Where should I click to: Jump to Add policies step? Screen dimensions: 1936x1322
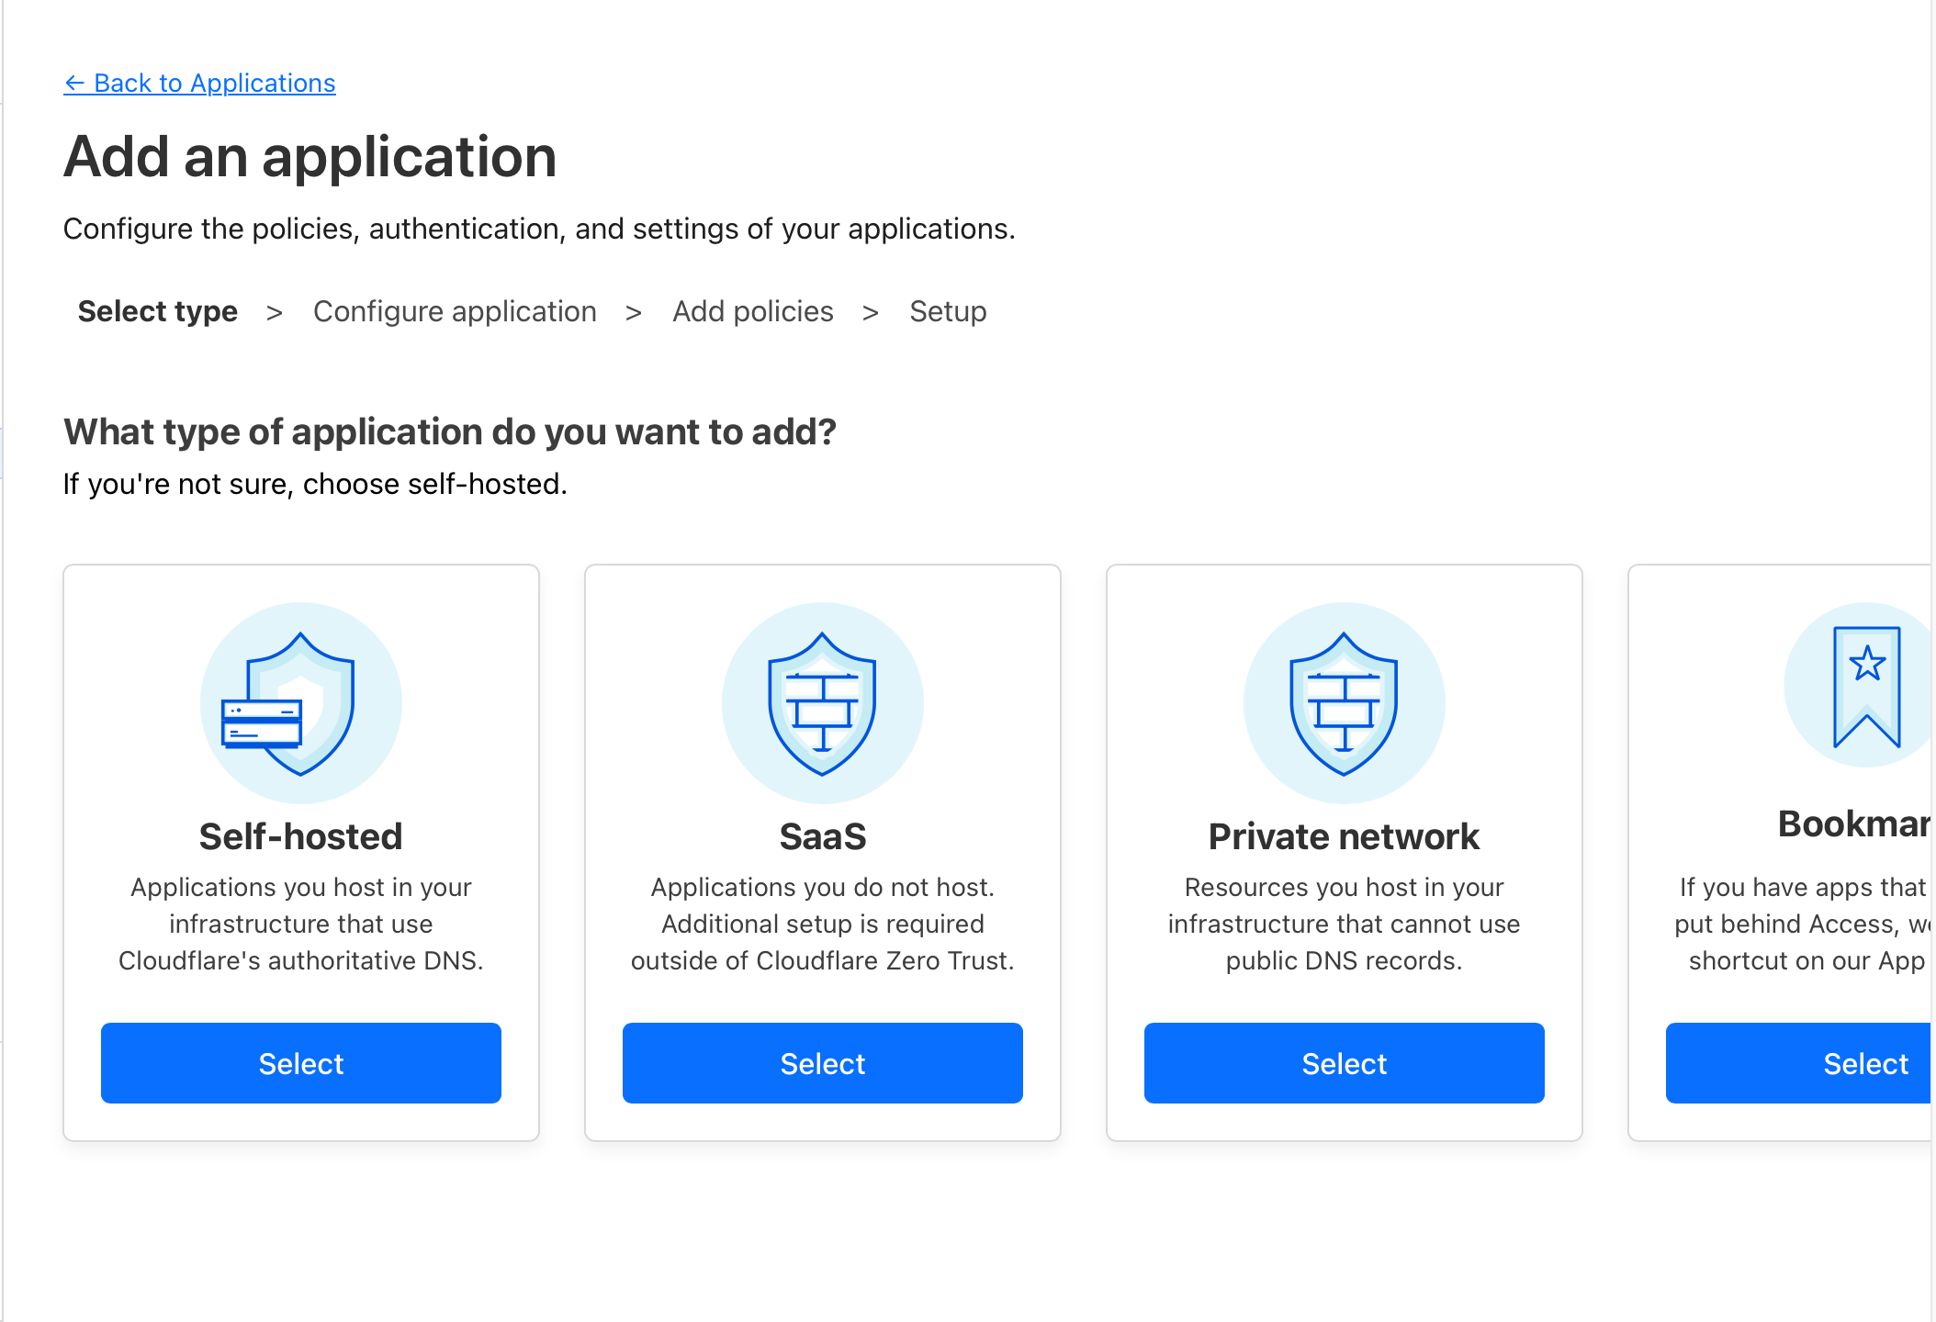point(752,311)
